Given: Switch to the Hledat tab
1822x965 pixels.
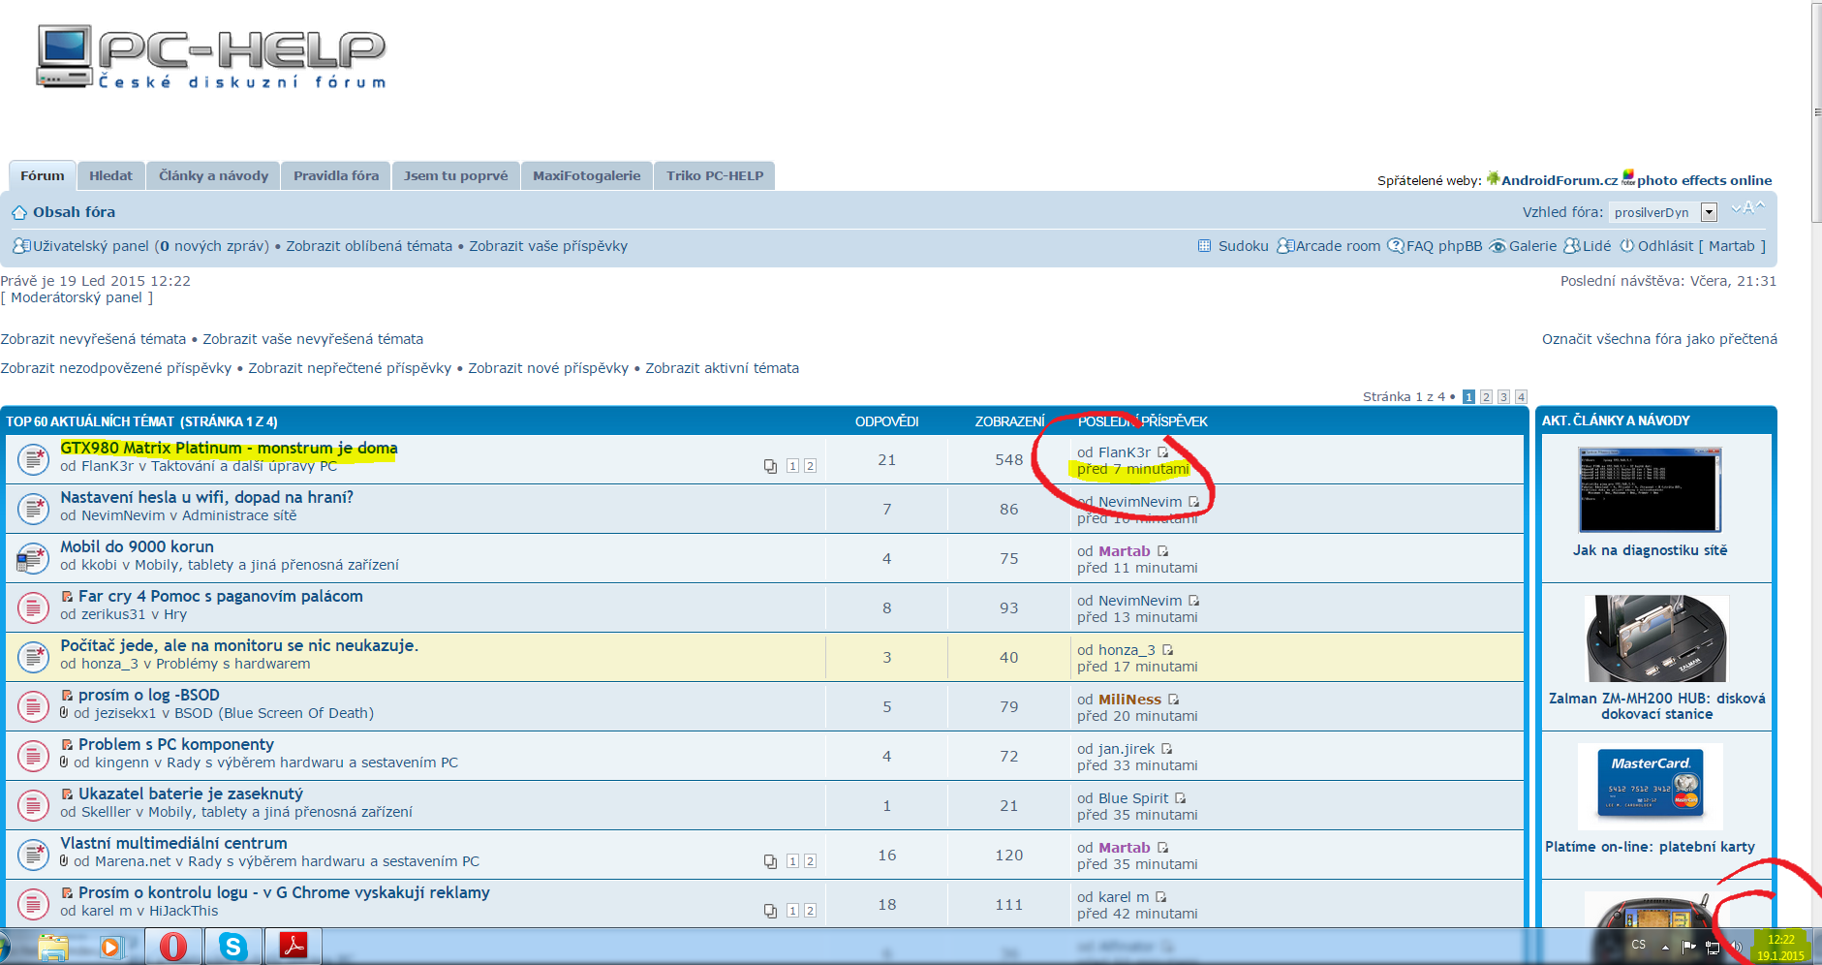Looking at the screenshot, I should (x=110, y=175).
